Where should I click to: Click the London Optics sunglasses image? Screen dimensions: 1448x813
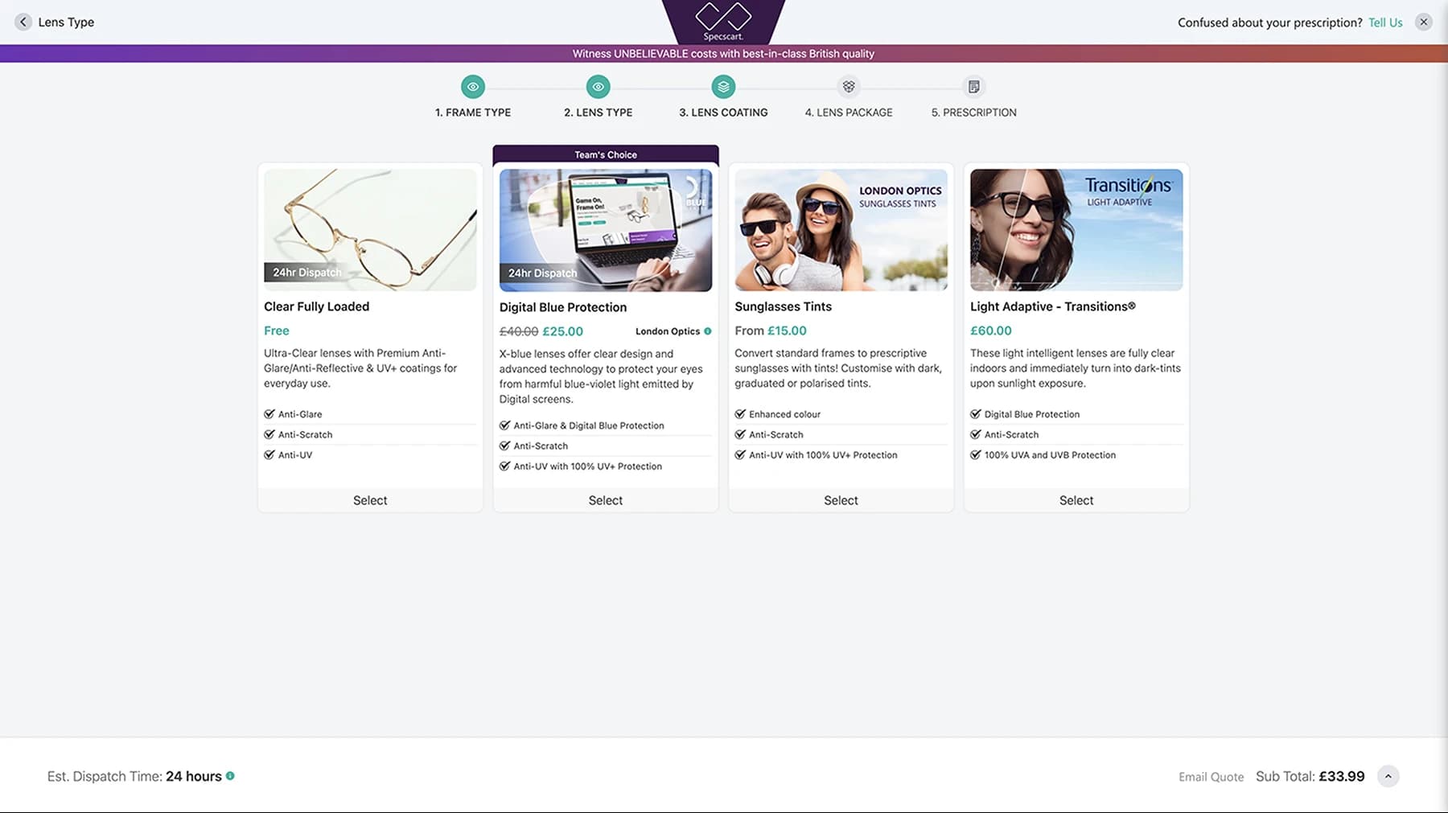(841, 230)
